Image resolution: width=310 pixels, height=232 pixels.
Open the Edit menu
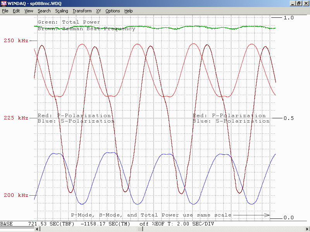point(16,11)
